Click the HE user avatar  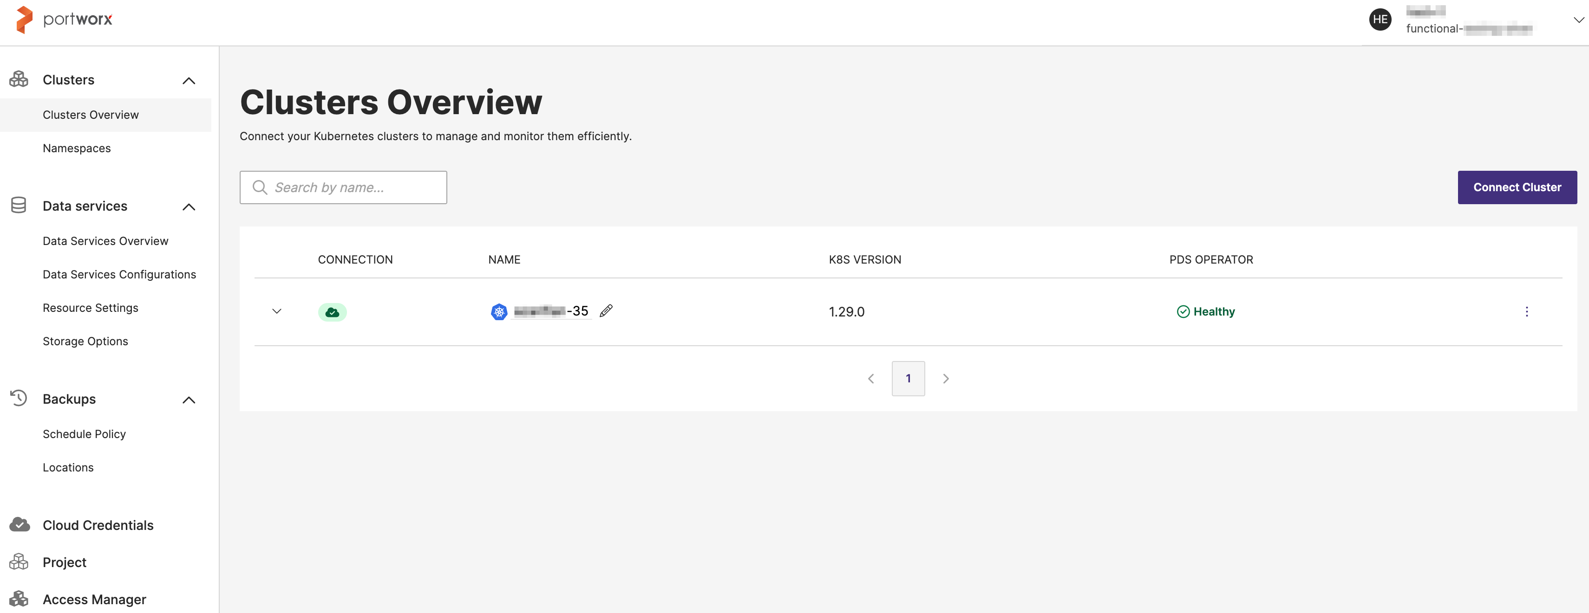pos(1380,19)
